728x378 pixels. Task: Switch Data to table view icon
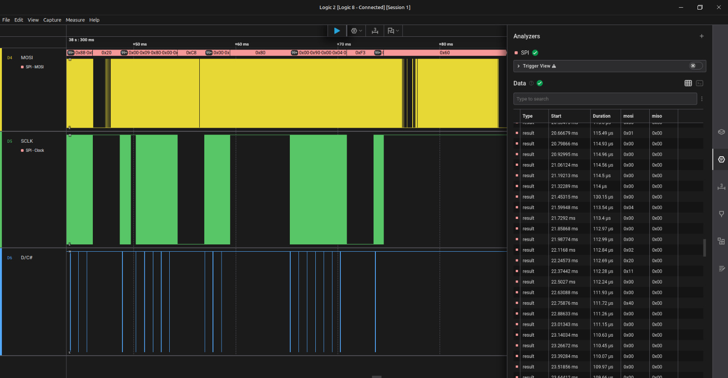coord(688,83)
